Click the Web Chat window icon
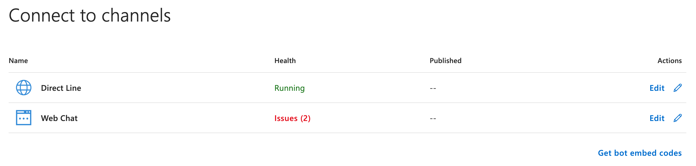This screenshot has width=696, height=166. [x=24, y=117]
